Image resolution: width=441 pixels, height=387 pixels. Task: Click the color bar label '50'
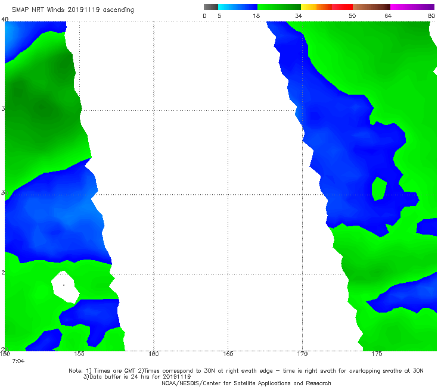click(352, 16)
